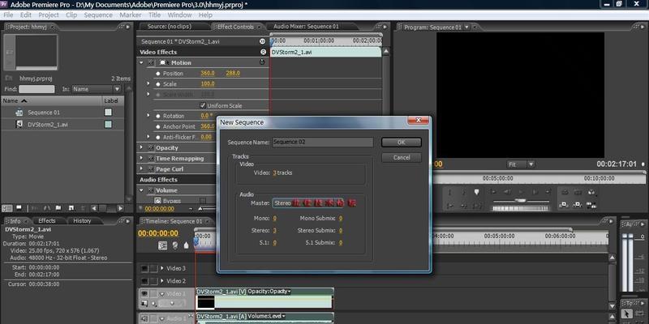Toggle the Motion effect on/off
This screenshot has height=324, width=649.
pyautogui.click(x=151, y=63)
